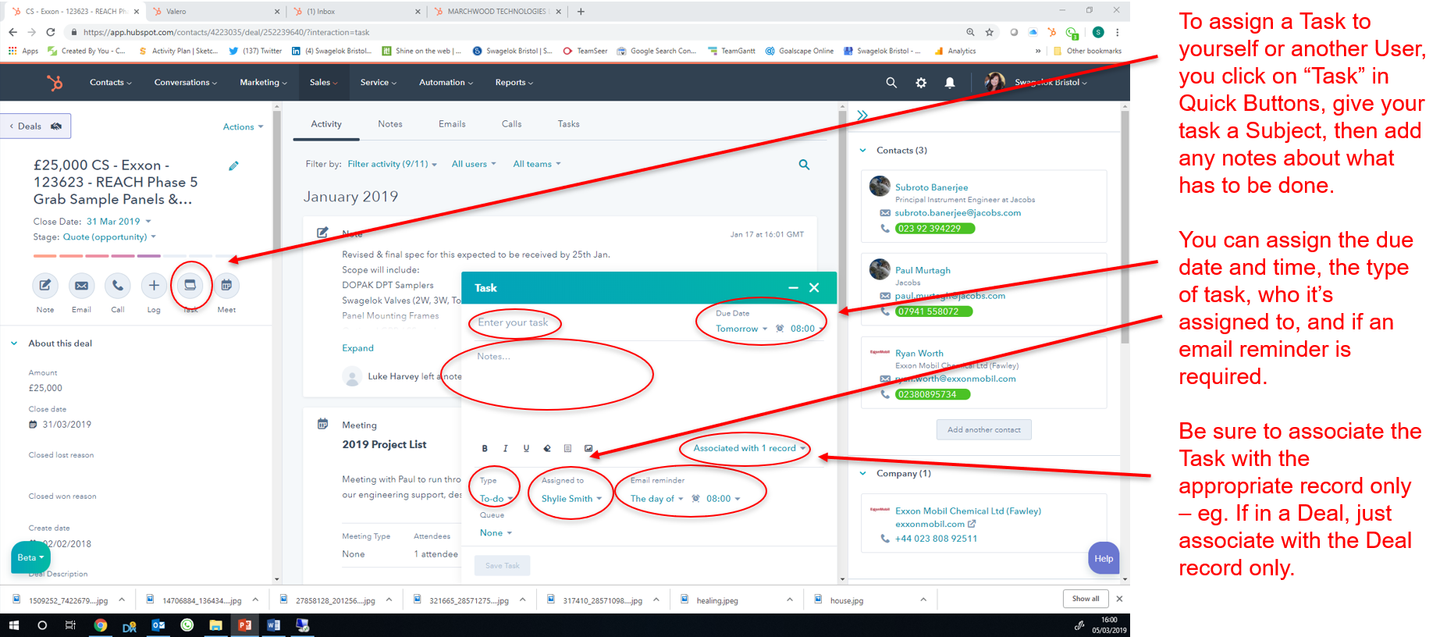Change the due date from Tomorrow
The image size is (1447, 637).
(741, 329)
